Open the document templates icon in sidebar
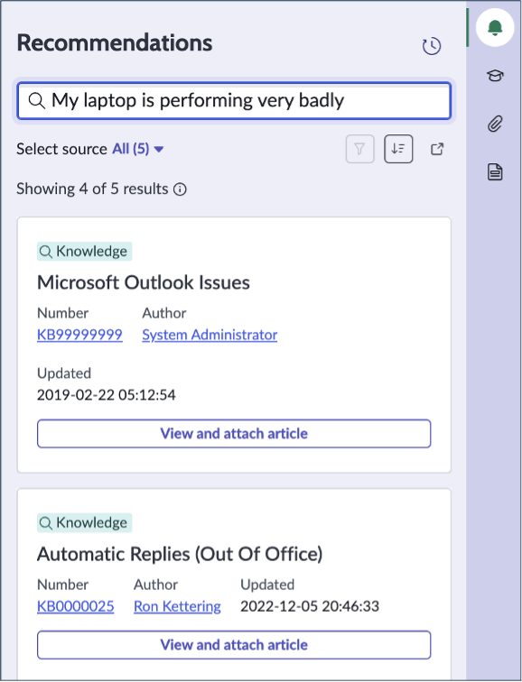Screen dimensions: 522x682 point(495,171)
